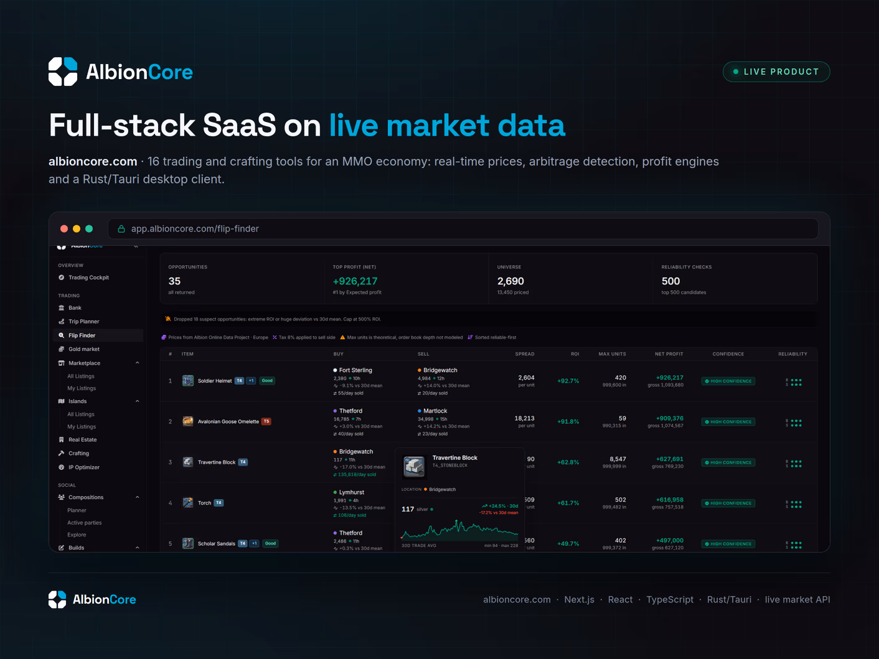Click the large Travertine Block image in the tooltip
This screenshot has width=879, height=659.
[x=414, y=466]
